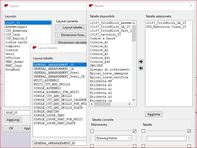Select CIP_Armatura layout
The image size is (197, 148).
16,31
